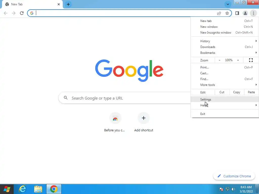Increase zoom with the plus button
The width and height of the screenshot is (259, 194).
point(238,60)
